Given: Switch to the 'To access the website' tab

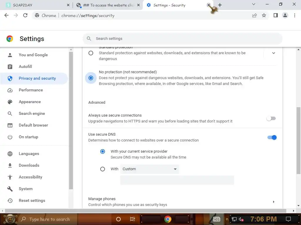Looking at the screenshot, I should tap(108, 5).
